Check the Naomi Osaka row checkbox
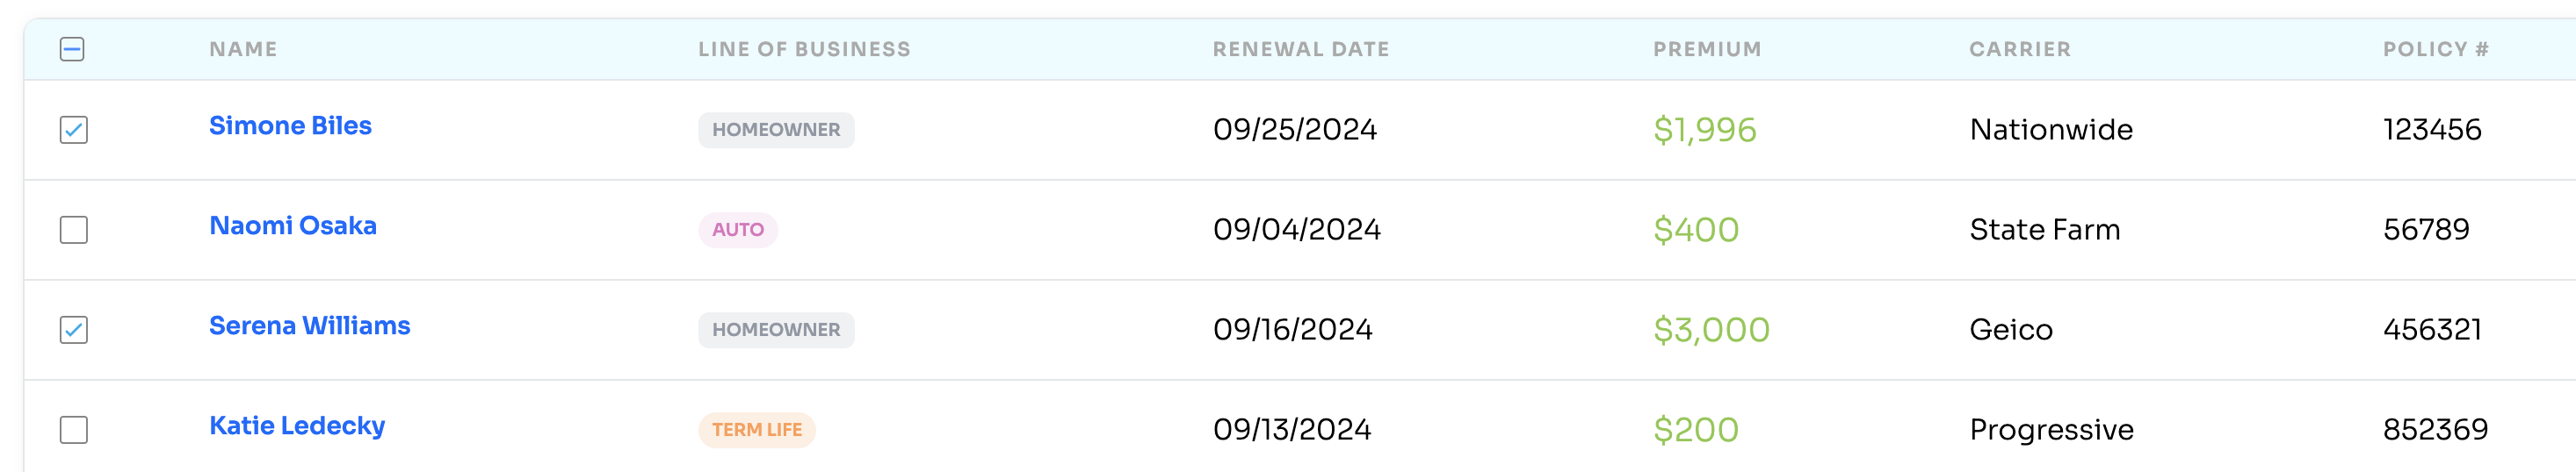The width and height of the screenshot is (2576, 472). 74,230
